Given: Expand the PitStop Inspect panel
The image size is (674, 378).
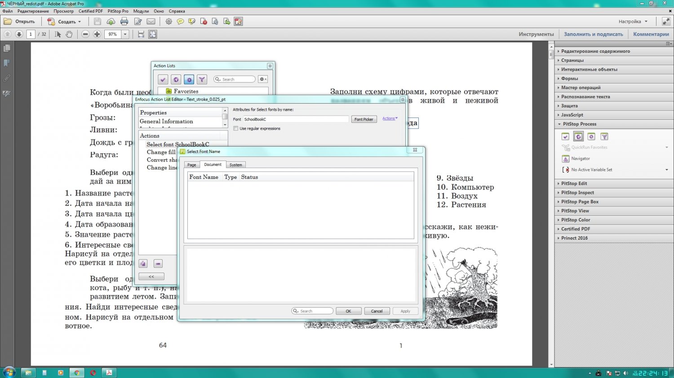Looking at the screenshot, I should 613,192.
